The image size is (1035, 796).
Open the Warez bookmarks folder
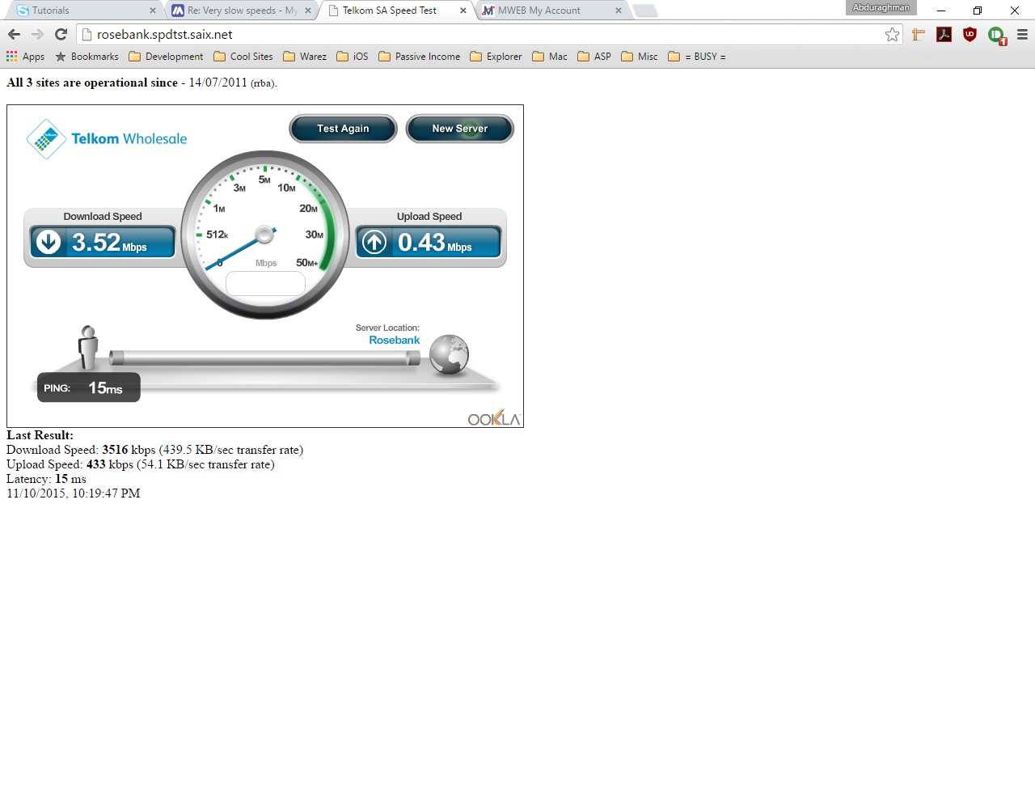tap(305, 57)
